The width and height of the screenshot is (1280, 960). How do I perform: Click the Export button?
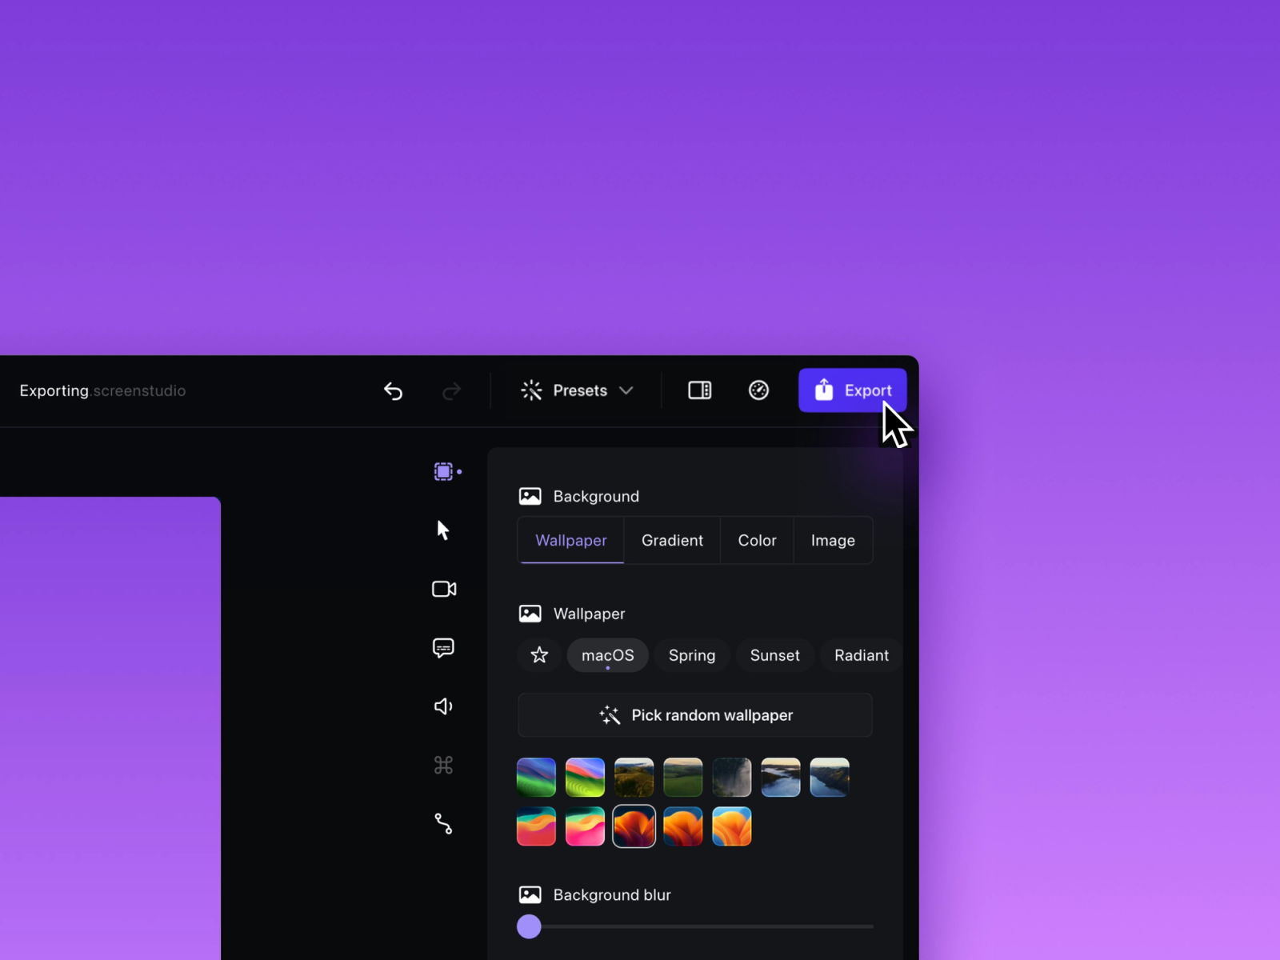tap(852, 390)
